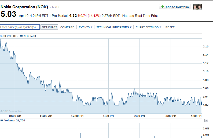The width and height of the screenshot is (213, 138).
Task: Click the pre-market price 4.32
Action: pos(73,16)
